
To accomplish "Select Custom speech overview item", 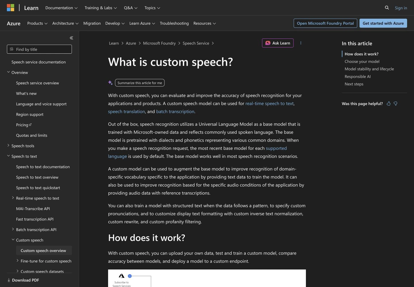I will click(x=44, y=251).
